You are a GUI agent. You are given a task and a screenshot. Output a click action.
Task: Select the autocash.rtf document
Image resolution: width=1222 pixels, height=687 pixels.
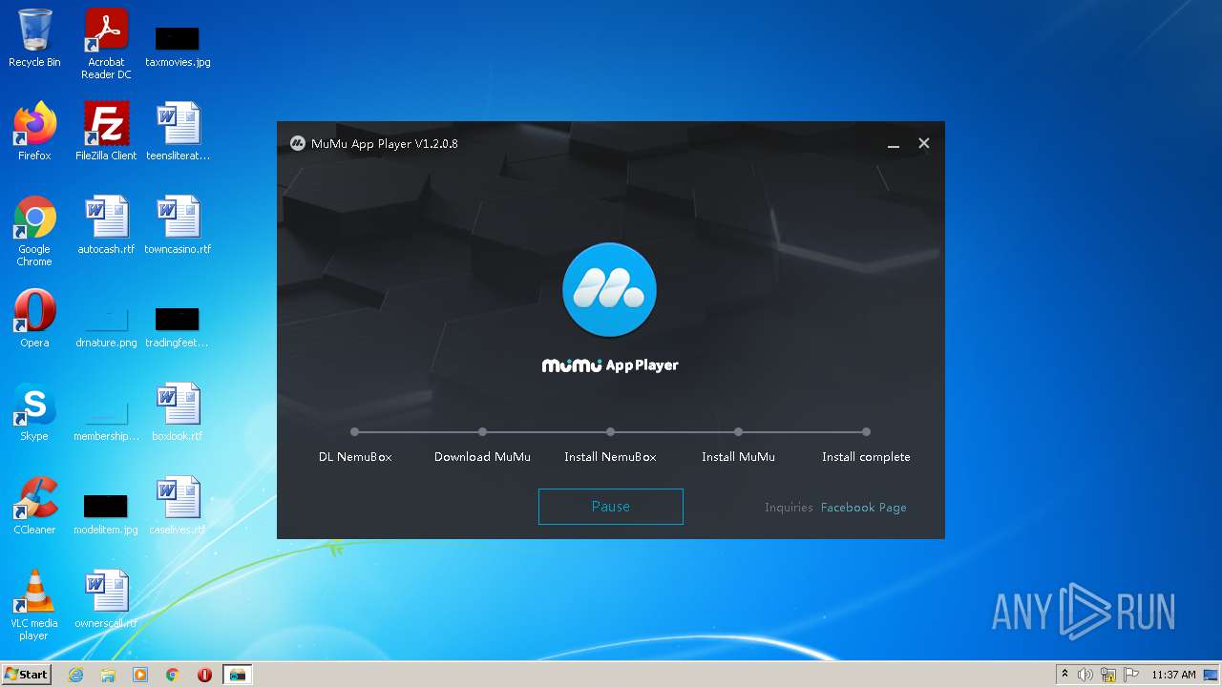coord(106,225)
